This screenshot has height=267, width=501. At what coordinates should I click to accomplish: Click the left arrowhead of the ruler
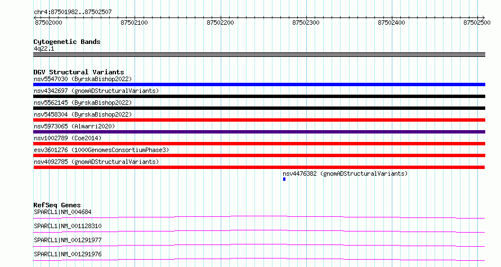pyautogui.click(x=35, y=17)
